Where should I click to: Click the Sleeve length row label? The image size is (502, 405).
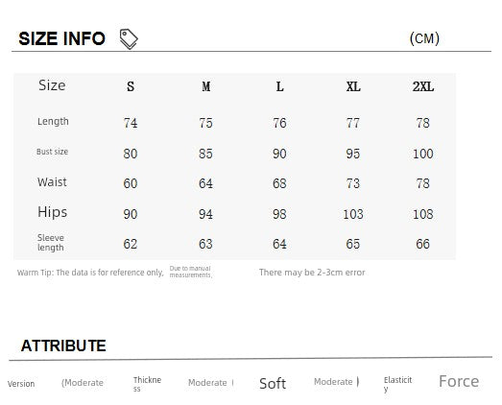51,243
